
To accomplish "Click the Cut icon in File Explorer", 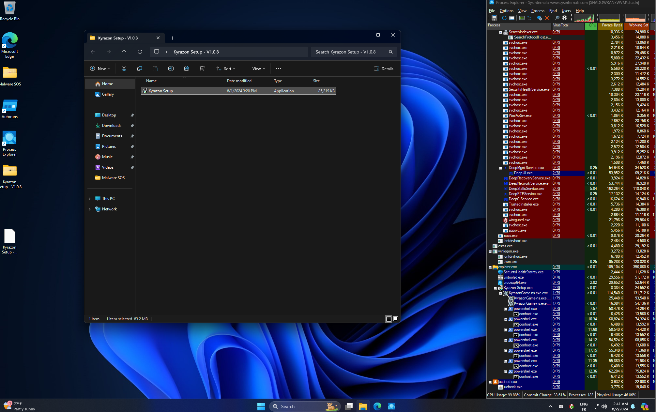I will [124, 69].
